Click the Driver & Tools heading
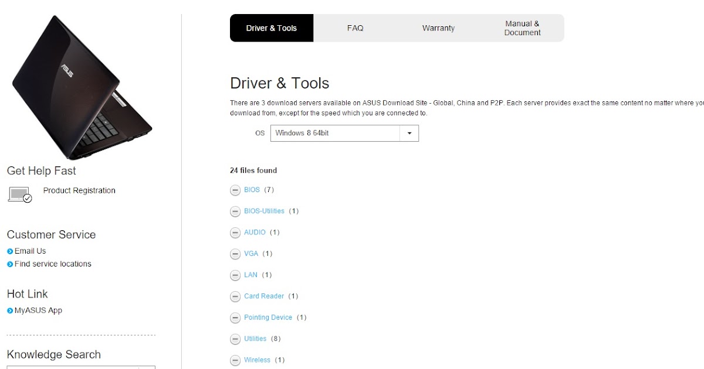Image resolution: width=704 pixels, height=369 pixels. (x=279, y=83)
